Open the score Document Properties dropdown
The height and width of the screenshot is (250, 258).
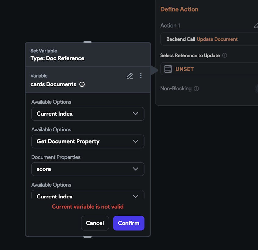tap(88, 169)
